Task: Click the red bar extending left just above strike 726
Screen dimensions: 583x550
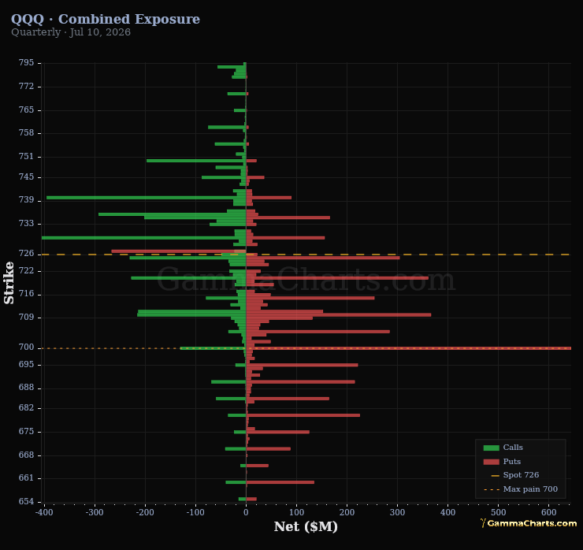Action: 179,251
